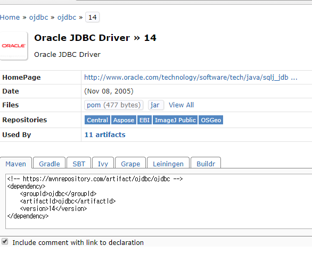Select the Maven tab

(16, 164)
